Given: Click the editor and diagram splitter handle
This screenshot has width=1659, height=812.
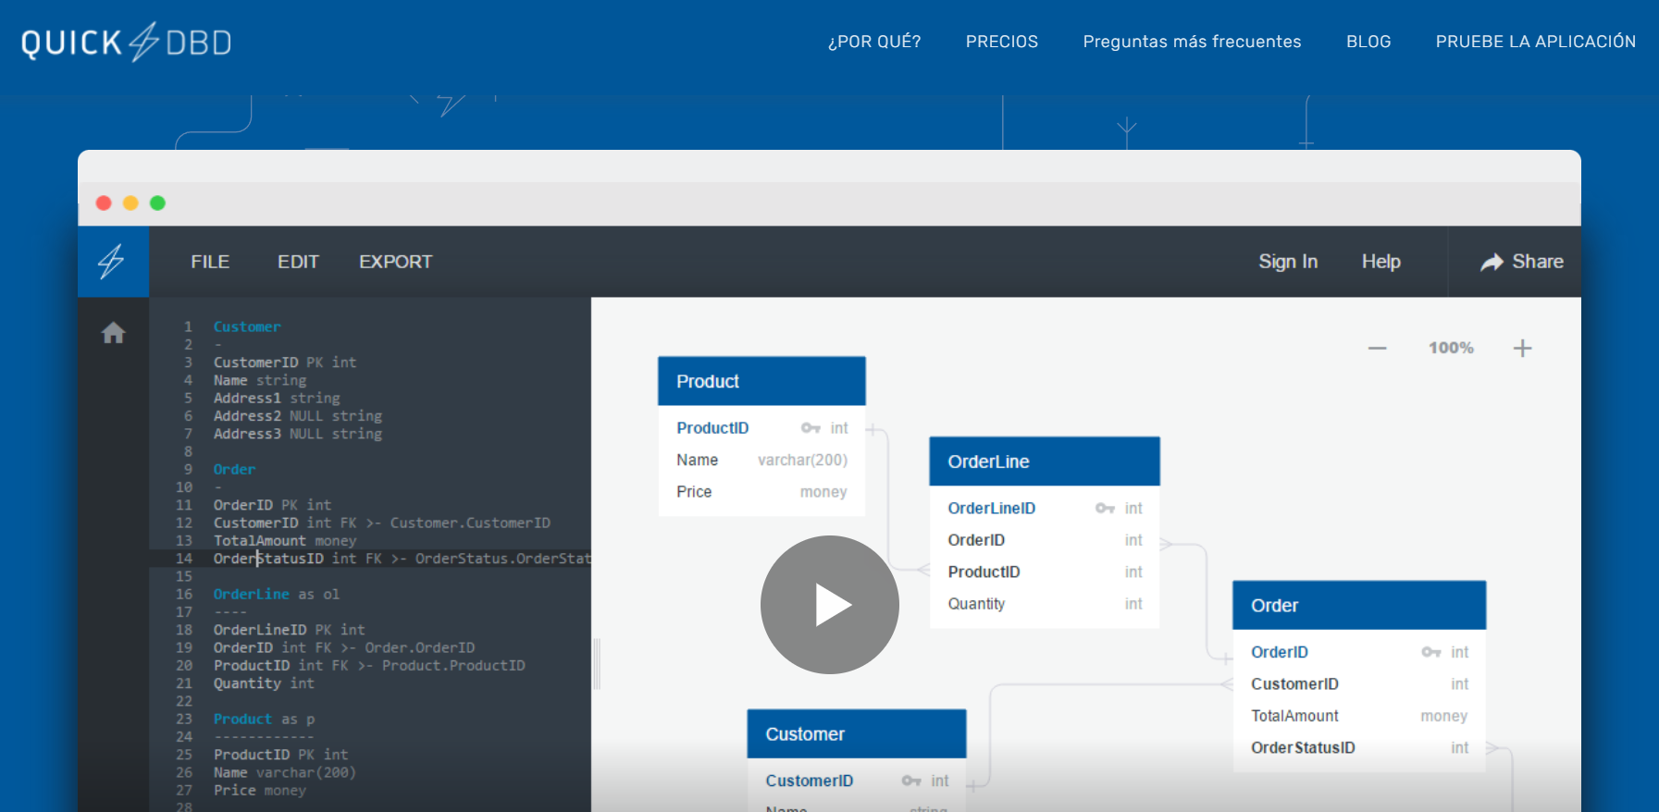Looking at the screenshot, I should pos(597,664).
